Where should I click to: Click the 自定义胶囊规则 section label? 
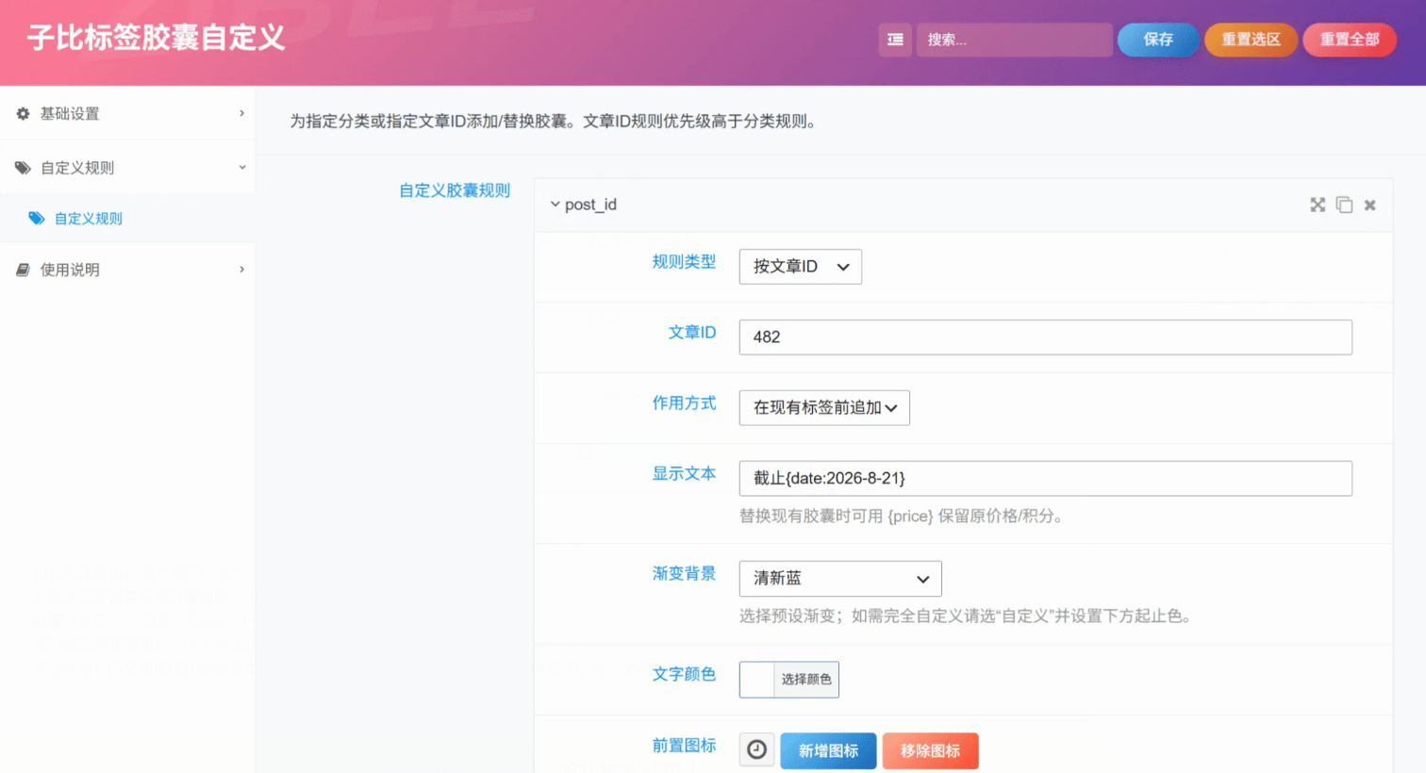[x=455, y=190]
